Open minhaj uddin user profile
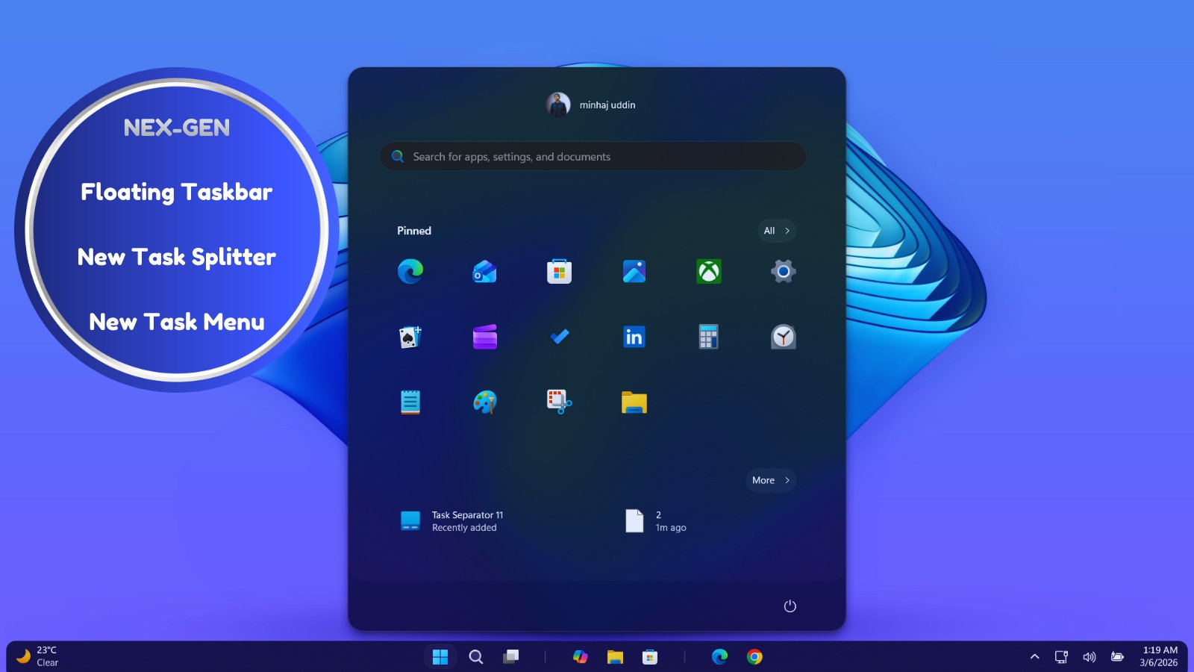Screen dimensions: 1194x672 591,105
